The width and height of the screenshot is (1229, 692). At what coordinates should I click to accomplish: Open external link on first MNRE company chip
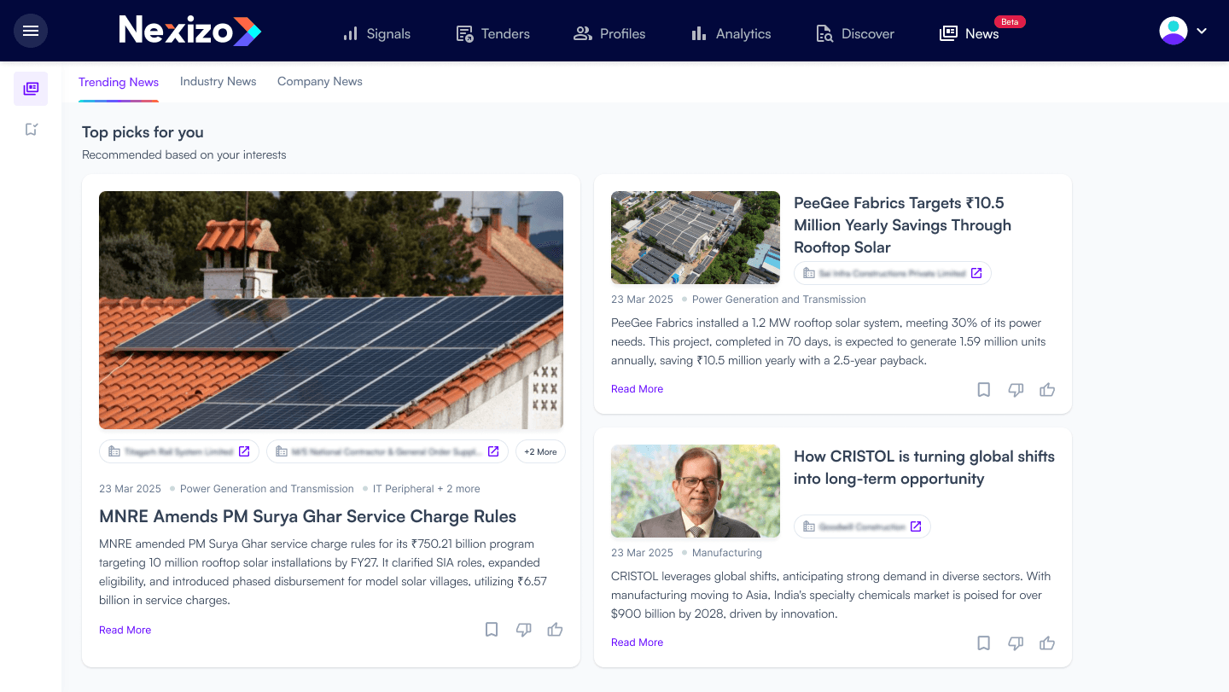coord(244,451)
